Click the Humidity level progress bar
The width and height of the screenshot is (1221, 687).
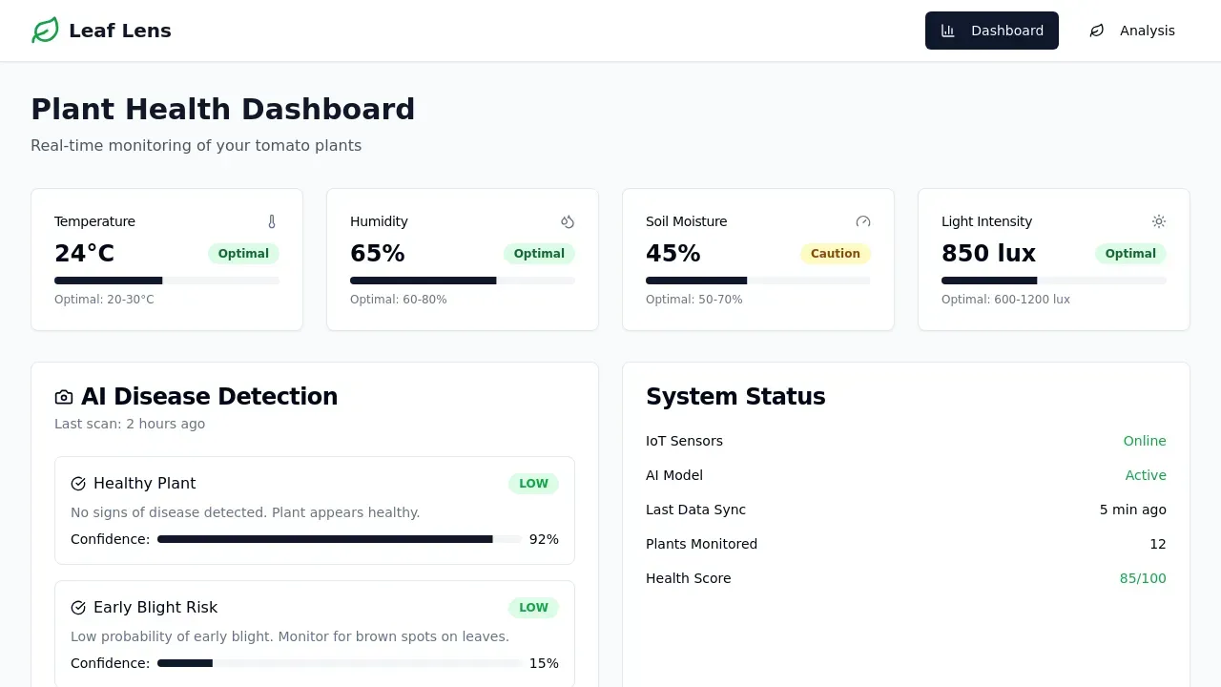pyautogui.click(x=463, y=281)
